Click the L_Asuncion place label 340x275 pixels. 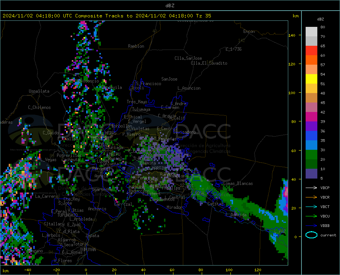point(189,88)
